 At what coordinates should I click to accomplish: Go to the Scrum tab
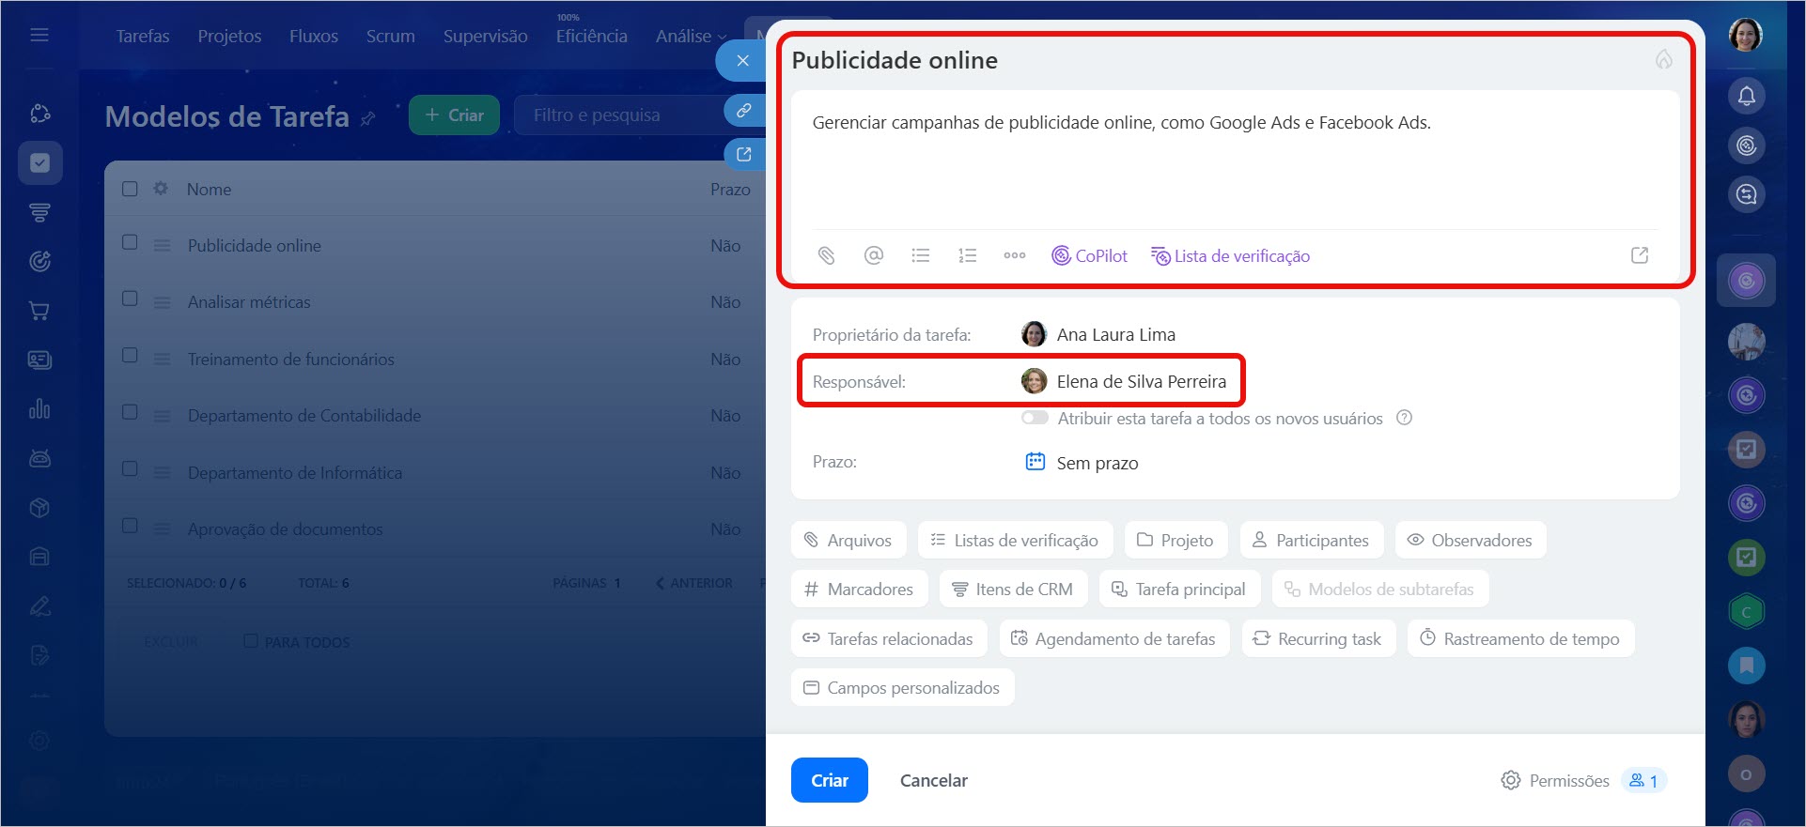click(390, 36)
